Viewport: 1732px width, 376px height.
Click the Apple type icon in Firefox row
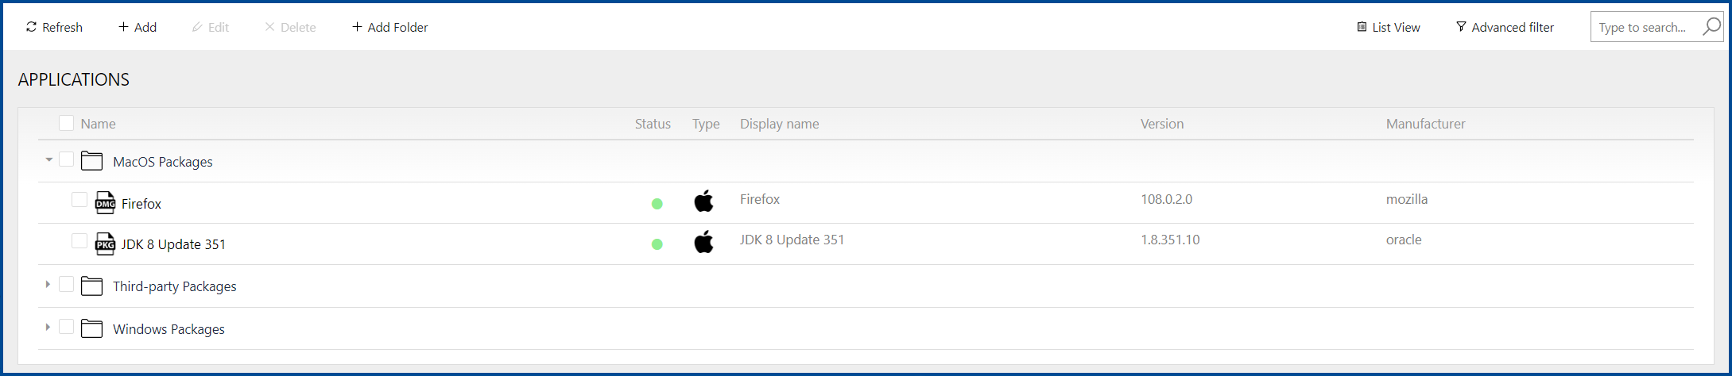pyautogui.click(x=703, y=201)
